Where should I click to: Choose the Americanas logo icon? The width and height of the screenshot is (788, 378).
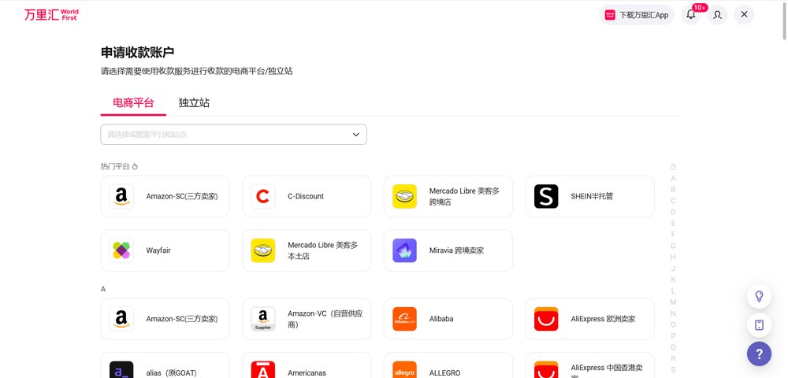tap(263, 370)
